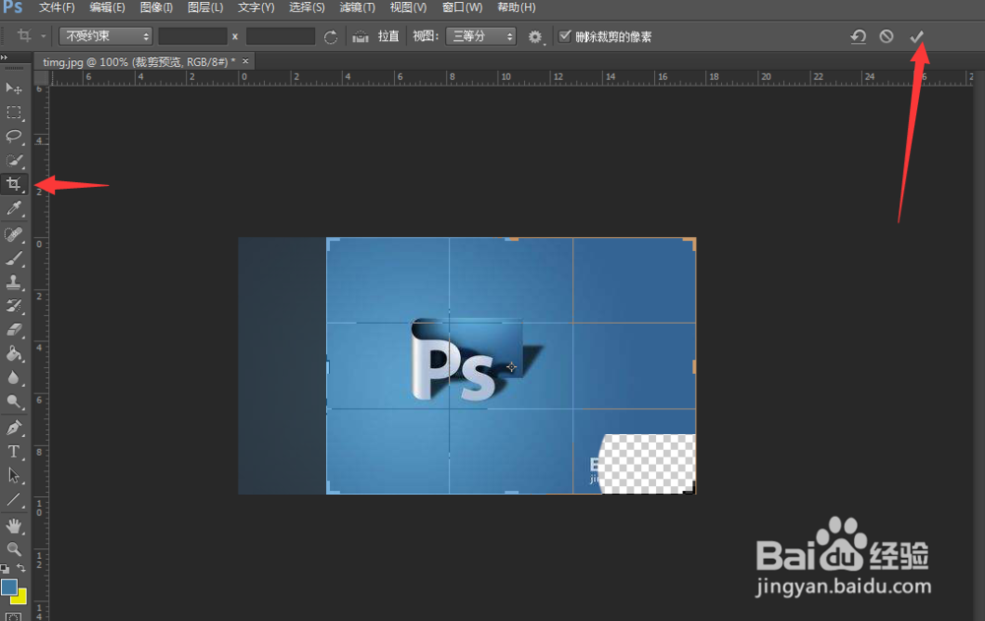Image resolution: width=985 pixels, height=621 pixels.
Task: Select the Rectangular Marquee tool
Action: click(13, 112)
